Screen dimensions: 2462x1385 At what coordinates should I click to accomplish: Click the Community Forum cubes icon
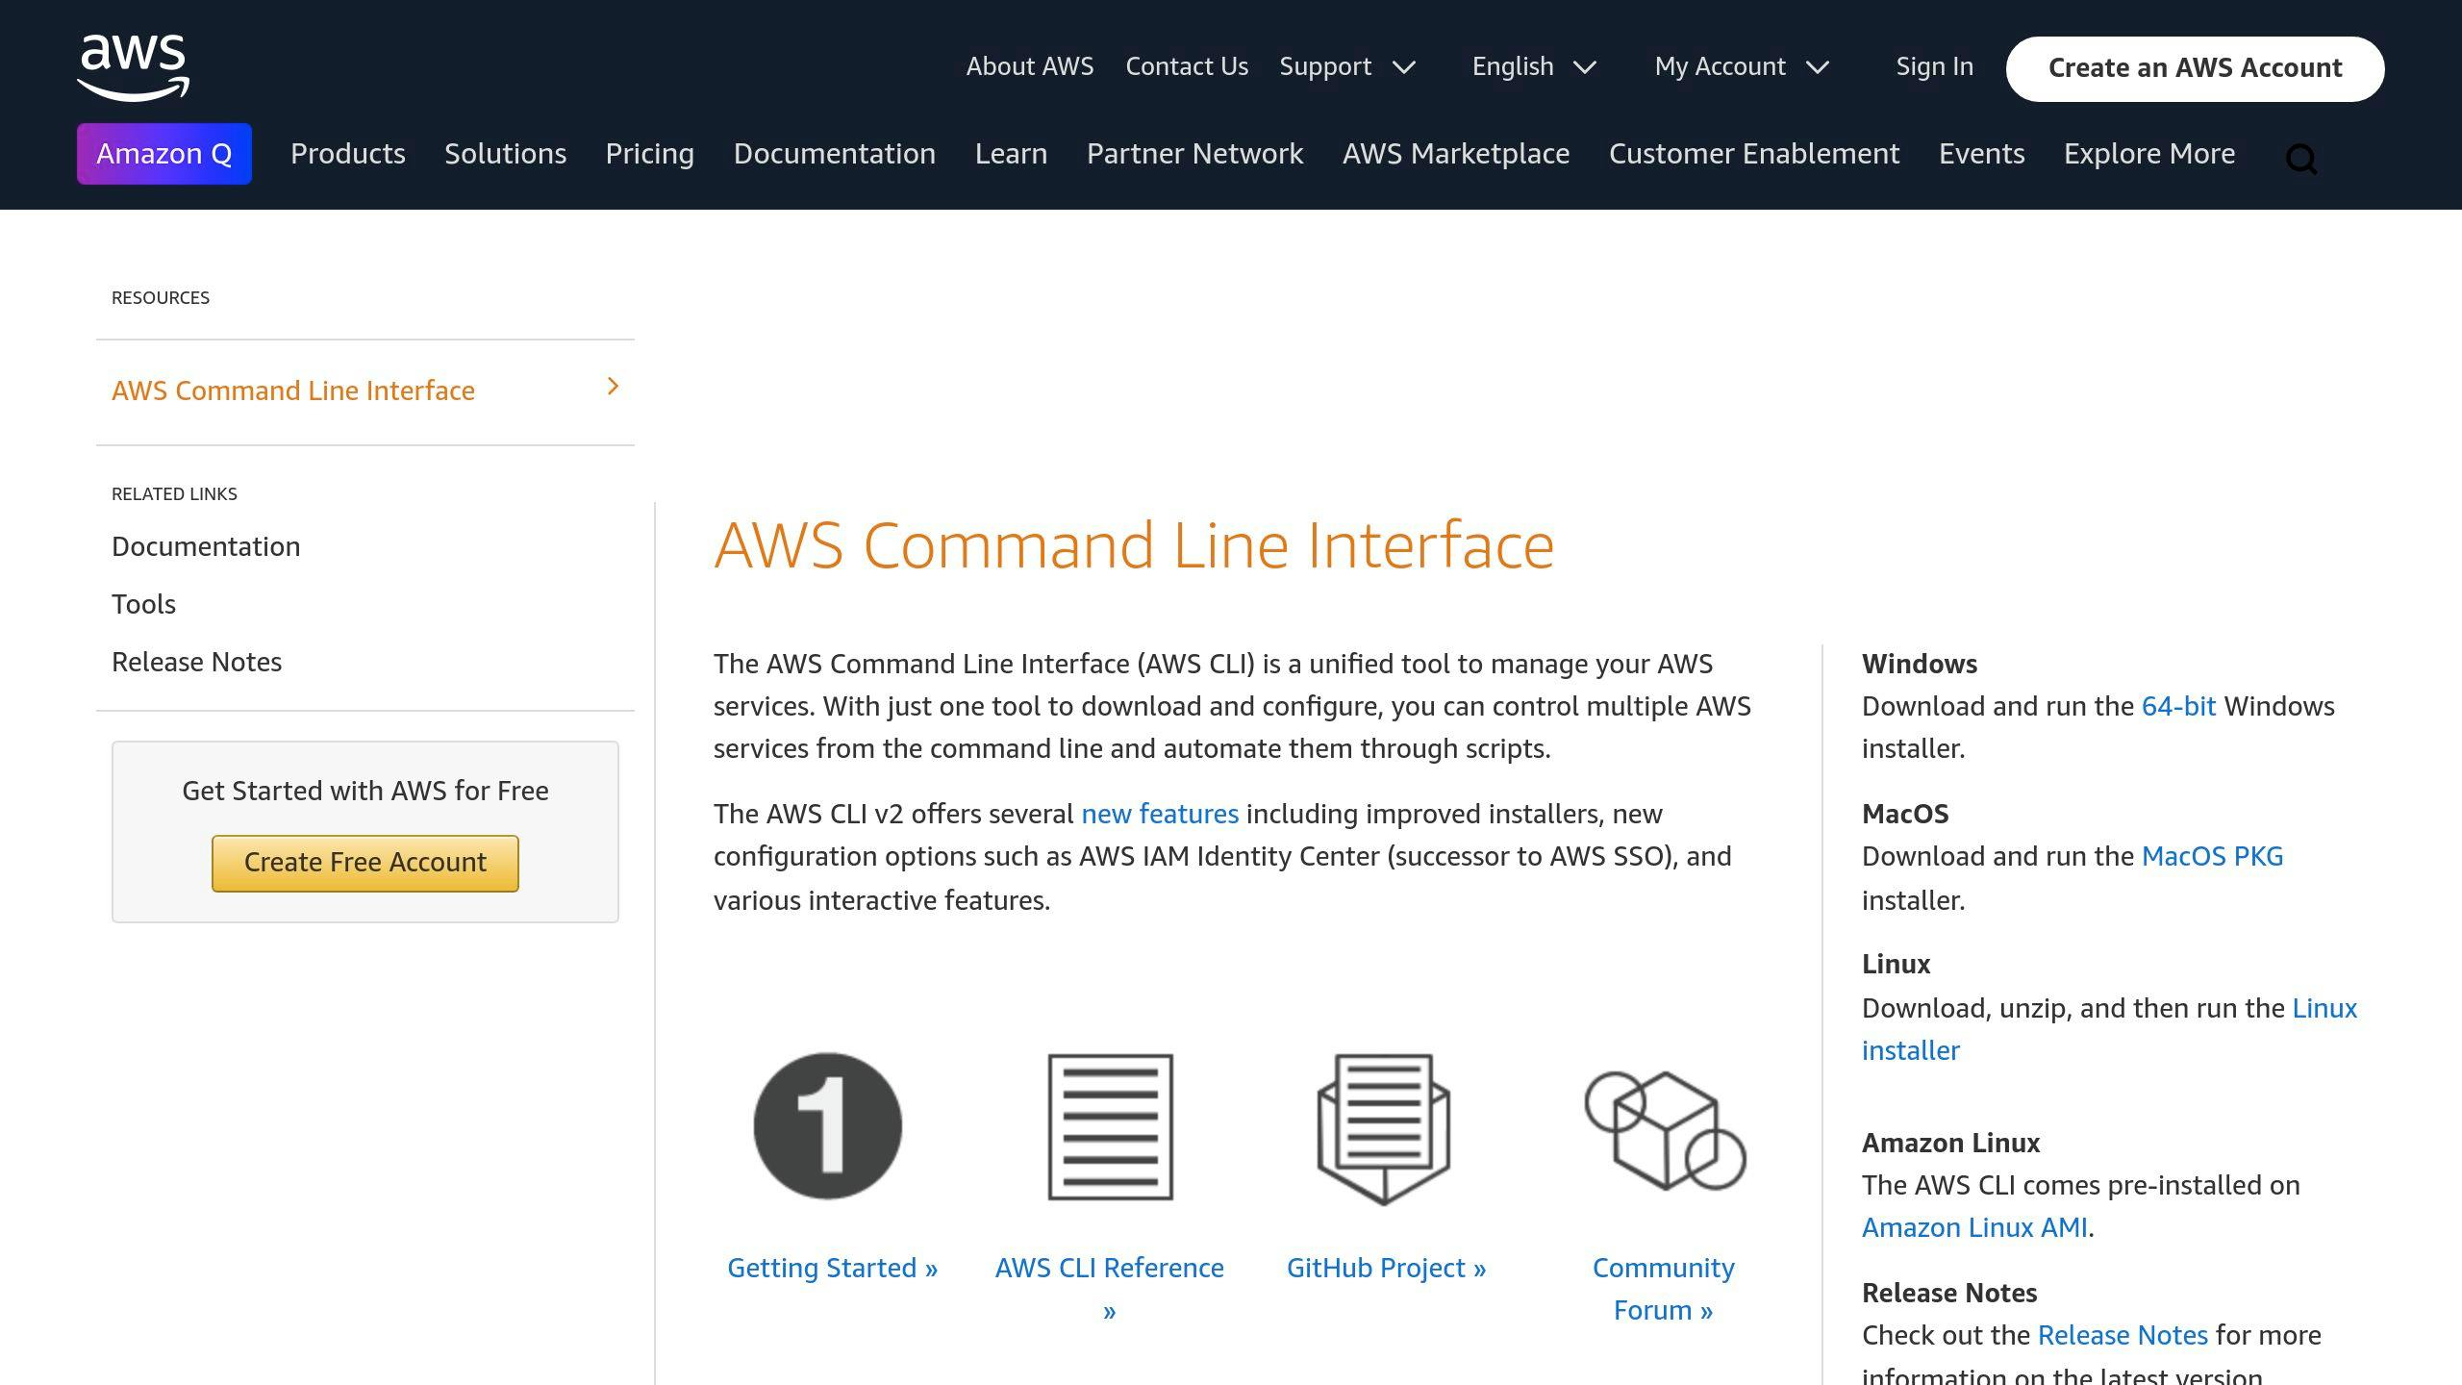tap(1665, 1130)
